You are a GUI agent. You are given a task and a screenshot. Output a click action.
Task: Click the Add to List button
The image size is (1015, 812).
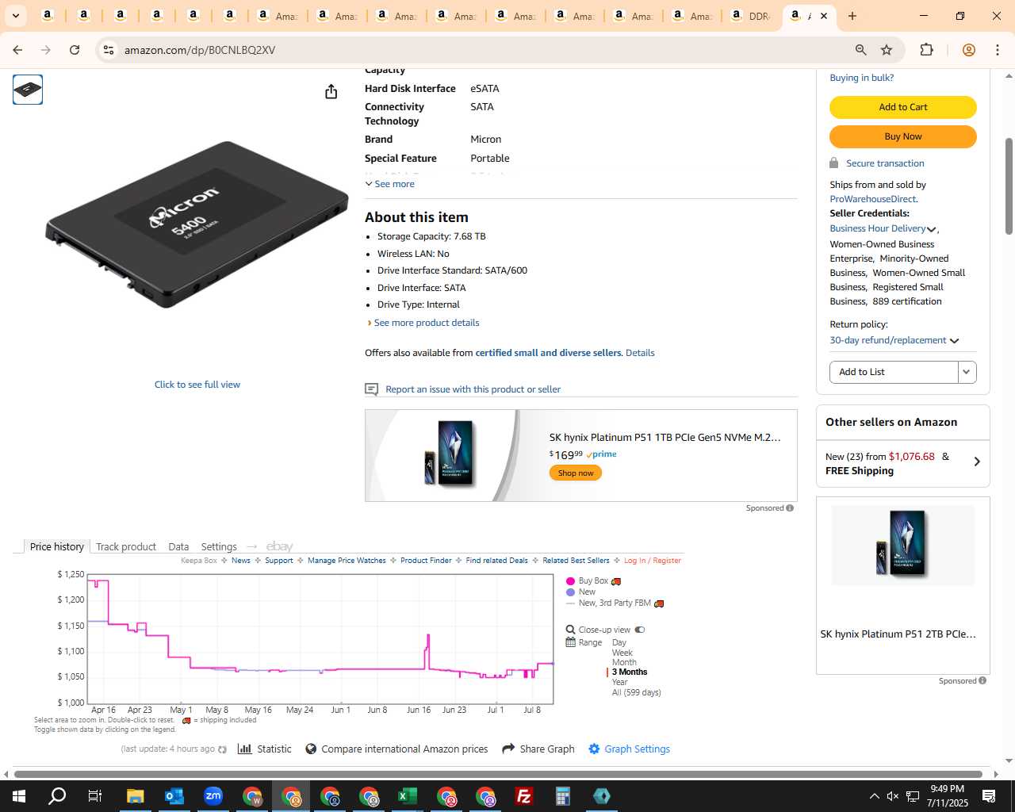point(894,372)
